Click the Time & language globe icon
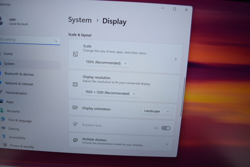The width and height of the screenshot is (250, 167). click(x=2, y=119)
